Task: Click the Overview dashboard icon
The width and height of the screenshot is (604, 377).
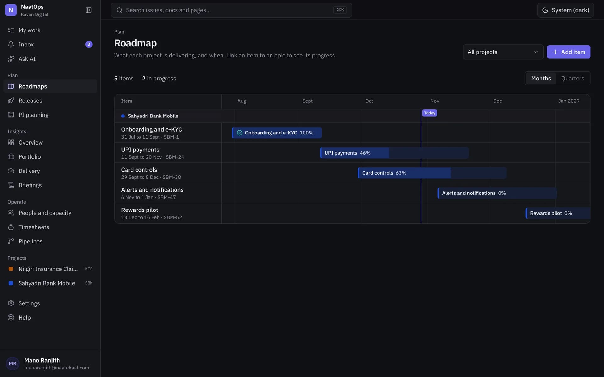Action: point(11,142)
